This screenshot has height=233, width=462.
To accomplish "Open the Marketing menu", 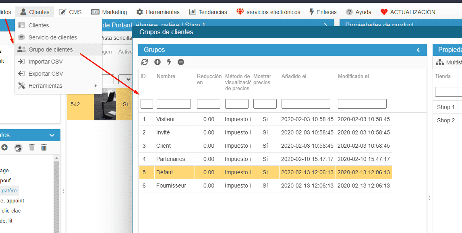I will tap(109, 12).
